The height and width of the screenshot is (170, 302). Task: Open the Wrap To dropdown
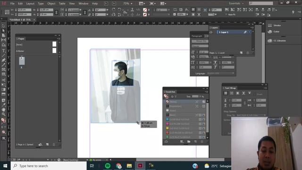pyautogui.click(x=251, y=115)
